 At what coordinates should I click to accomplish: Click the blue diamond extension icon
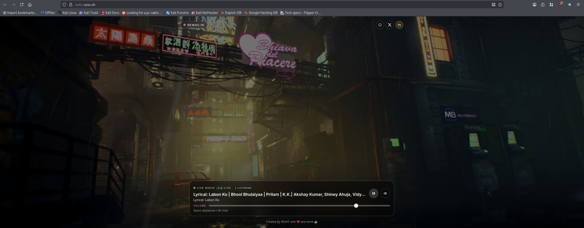point(569,4)
